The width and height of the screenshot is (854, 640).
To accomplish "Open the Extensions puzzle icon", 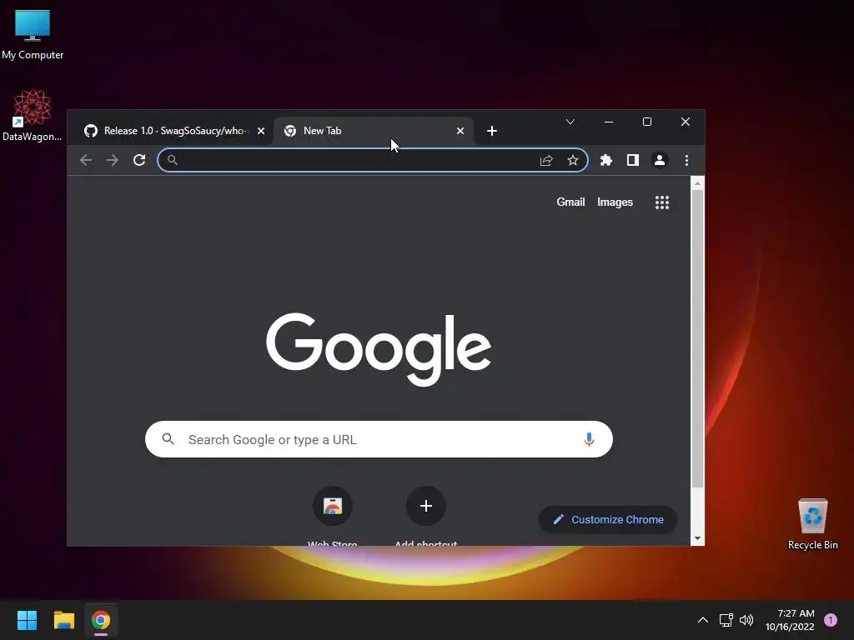I will (x=606, y=160).
